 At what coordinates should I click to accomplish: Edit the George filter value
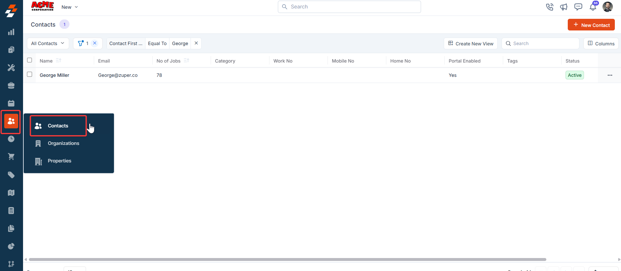point(180,43)
